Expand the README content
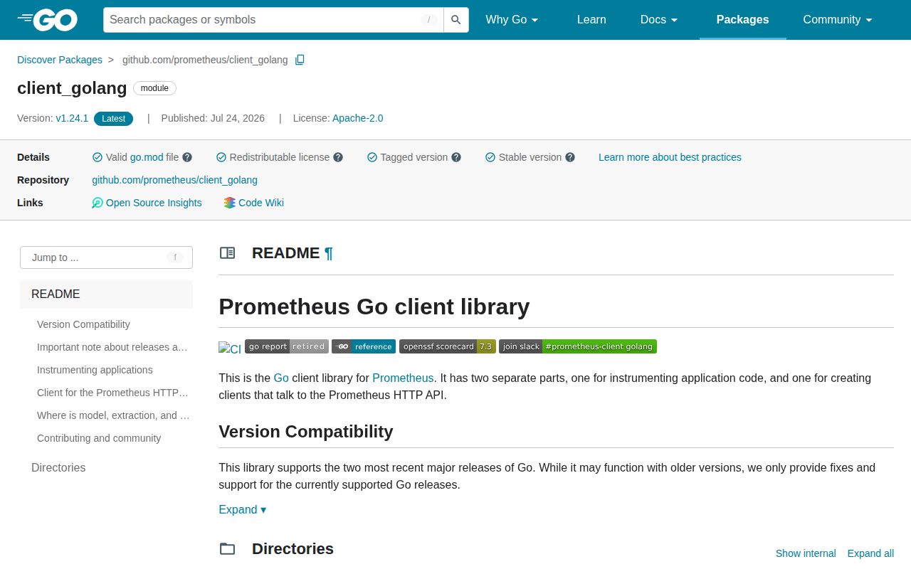Screen dimensions: 911x569 [x=242, y=509]
